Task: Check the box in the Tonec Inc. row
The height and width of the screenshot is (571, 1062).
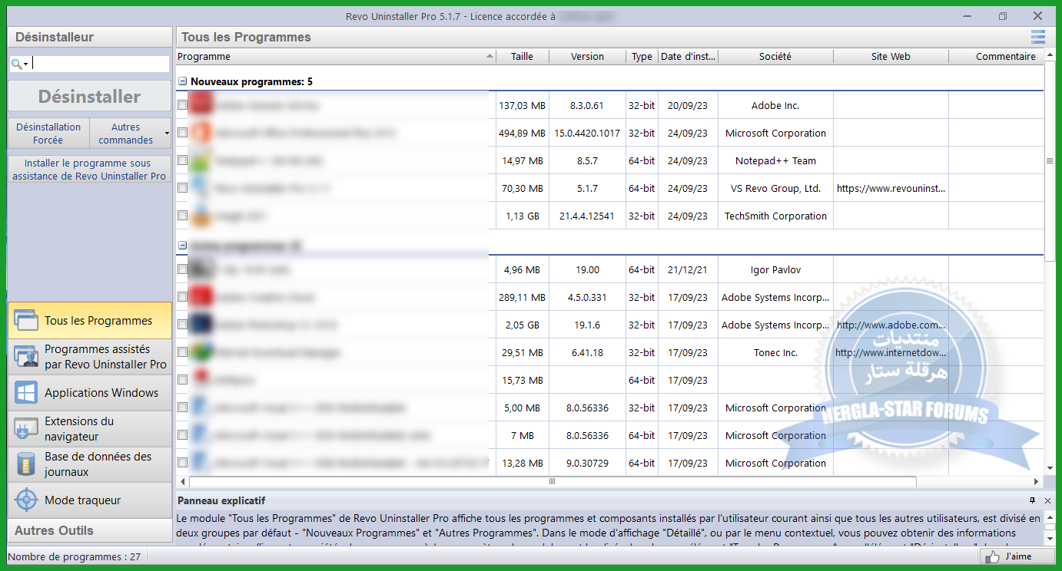Action: click(x=183, y=352)
